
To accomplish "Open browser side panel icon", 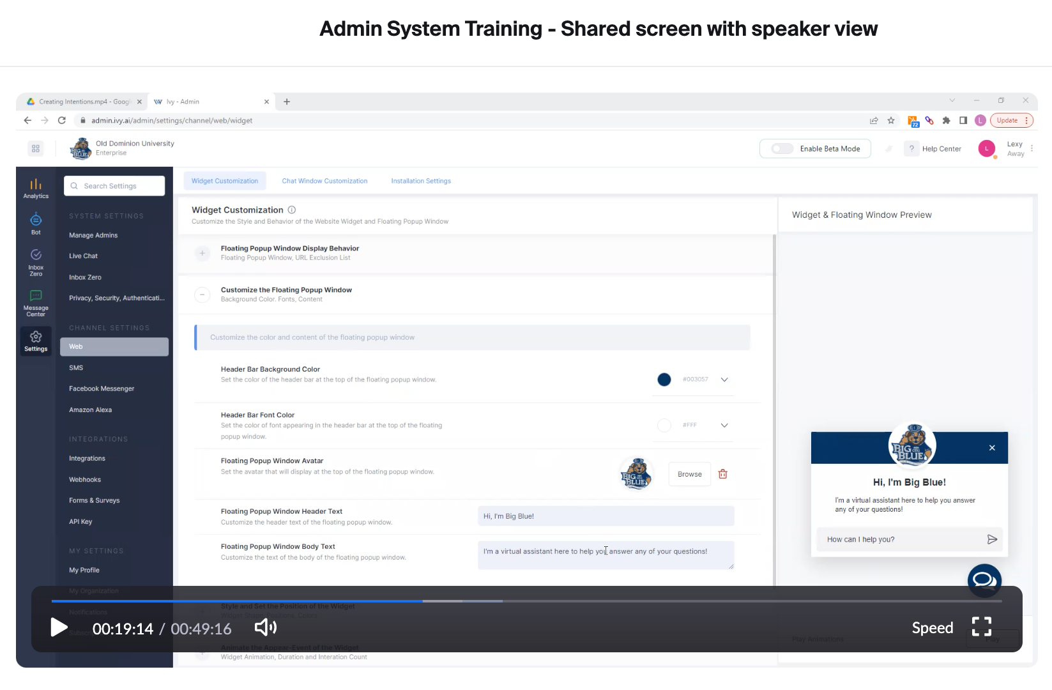I will point(963,120).
